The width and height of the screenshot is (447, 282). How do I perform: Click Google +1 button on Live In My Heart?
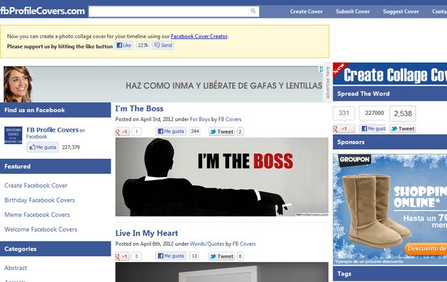click(123, 256)
